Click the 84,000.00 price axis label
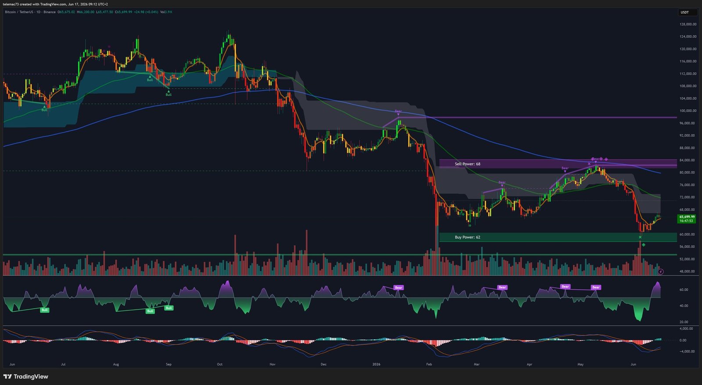 tap(688, 160)
